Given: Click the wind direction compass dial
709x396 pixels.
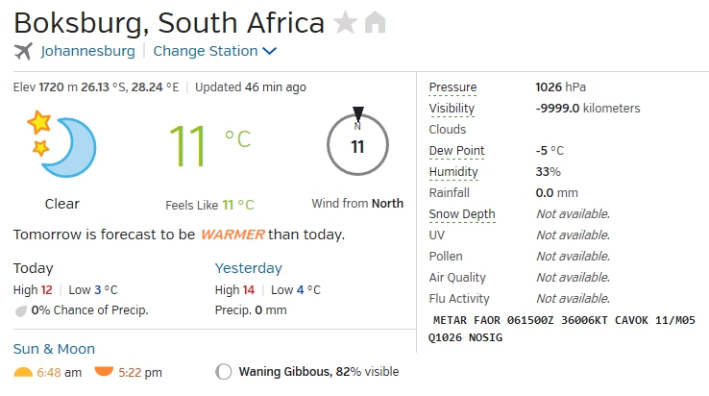Looking at the screenshot, I should [357, 146].
